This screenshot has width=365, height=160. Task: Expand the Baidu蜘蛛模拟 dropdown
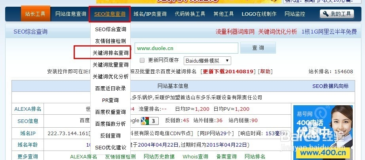[207, 61]
